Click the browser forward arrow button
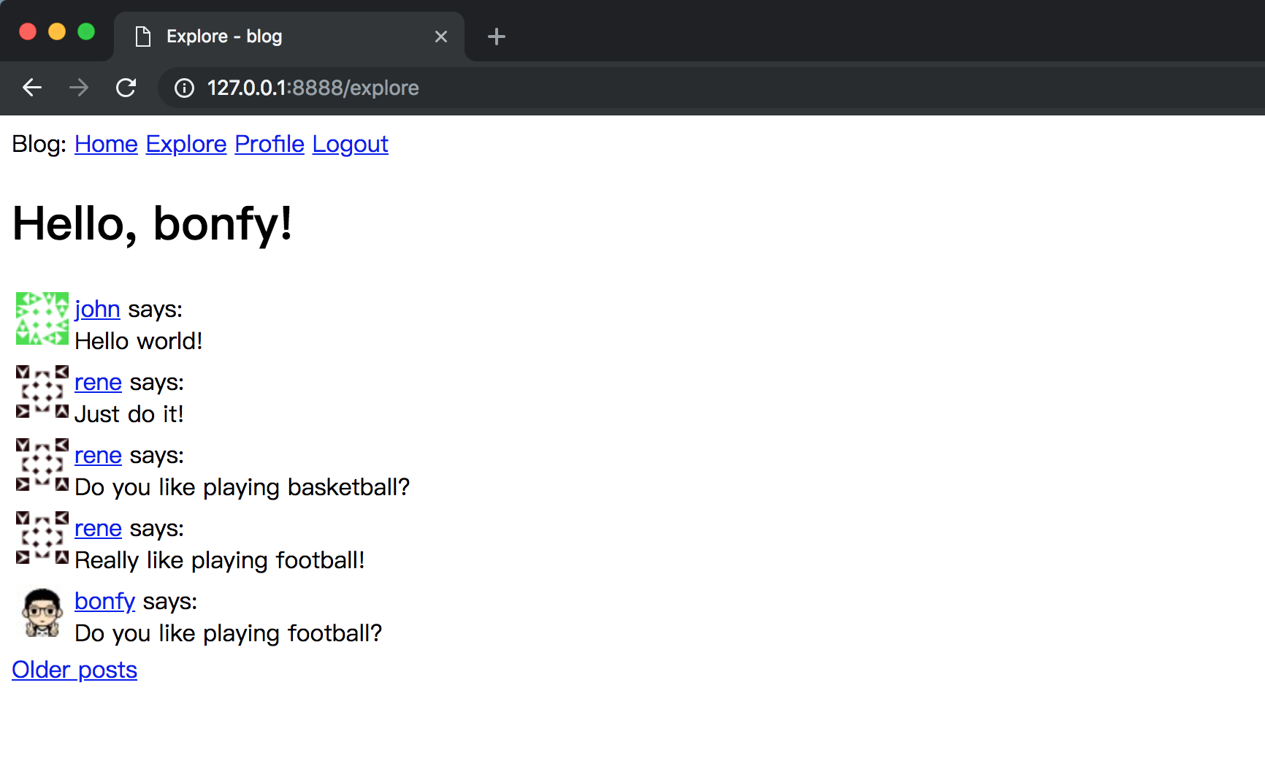This screenshot has width=1265, height=780. (x=79, y=88)
